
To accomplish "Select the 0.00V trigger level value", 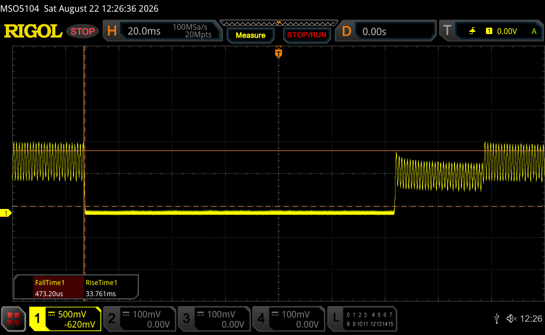I will pos(507,31).
